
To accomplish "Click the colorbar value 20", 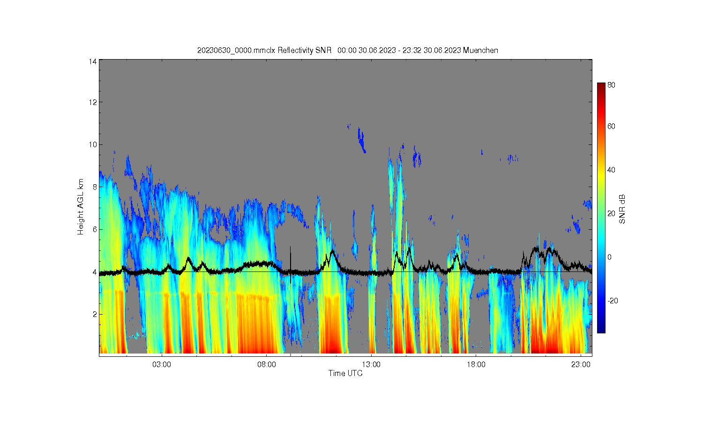I will click(x=612, y=213).
